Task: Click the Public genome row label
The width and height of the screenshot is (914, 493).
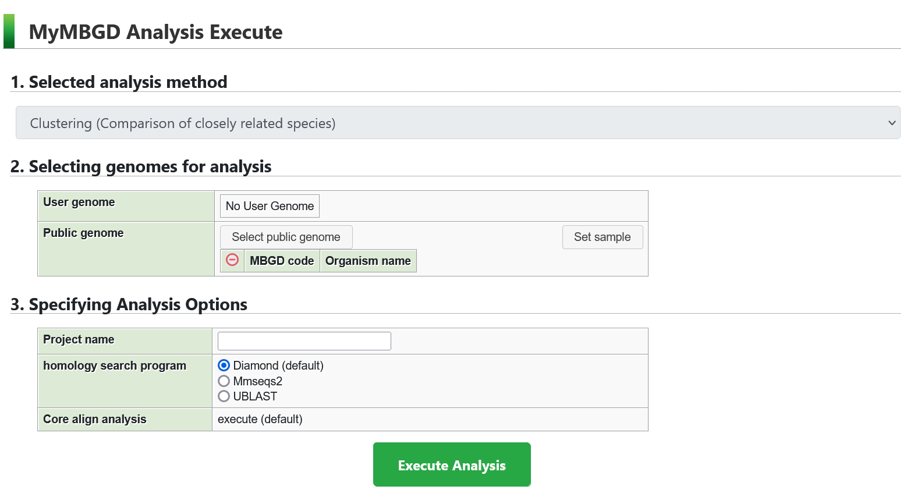Action: pyautogui.click(x=83, y=233)
